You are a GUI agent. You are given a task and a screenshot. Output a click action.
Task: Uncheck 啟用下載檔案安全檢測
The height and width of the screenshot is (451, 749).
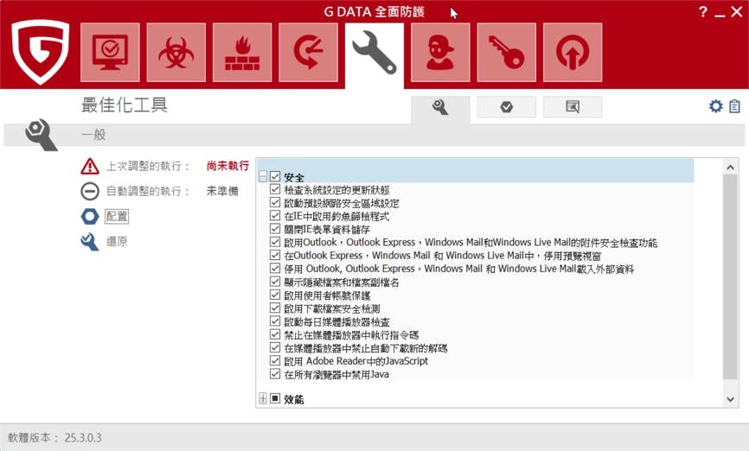coord(275,308)
